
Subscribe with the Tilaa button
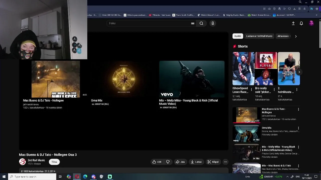pyautogui.click(x=54, y=162)
